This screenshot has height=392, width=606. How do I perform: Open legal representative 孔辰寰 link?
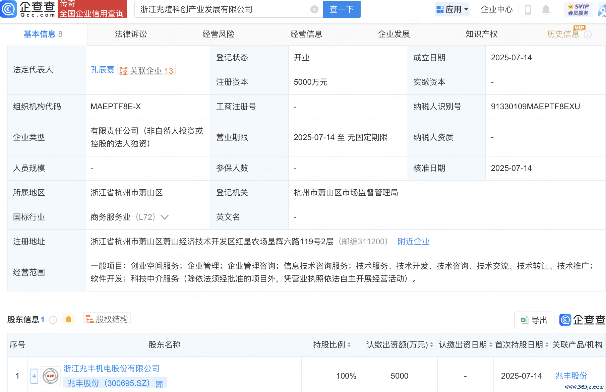click(103, 70)
